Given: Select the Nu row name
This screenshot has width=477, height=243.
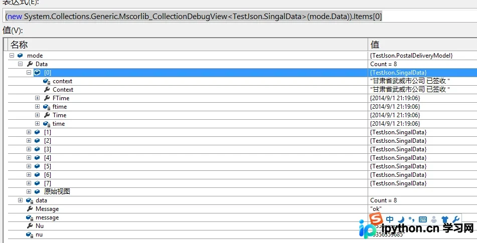Looking at the screenshot, I should (x=40, y=226).
